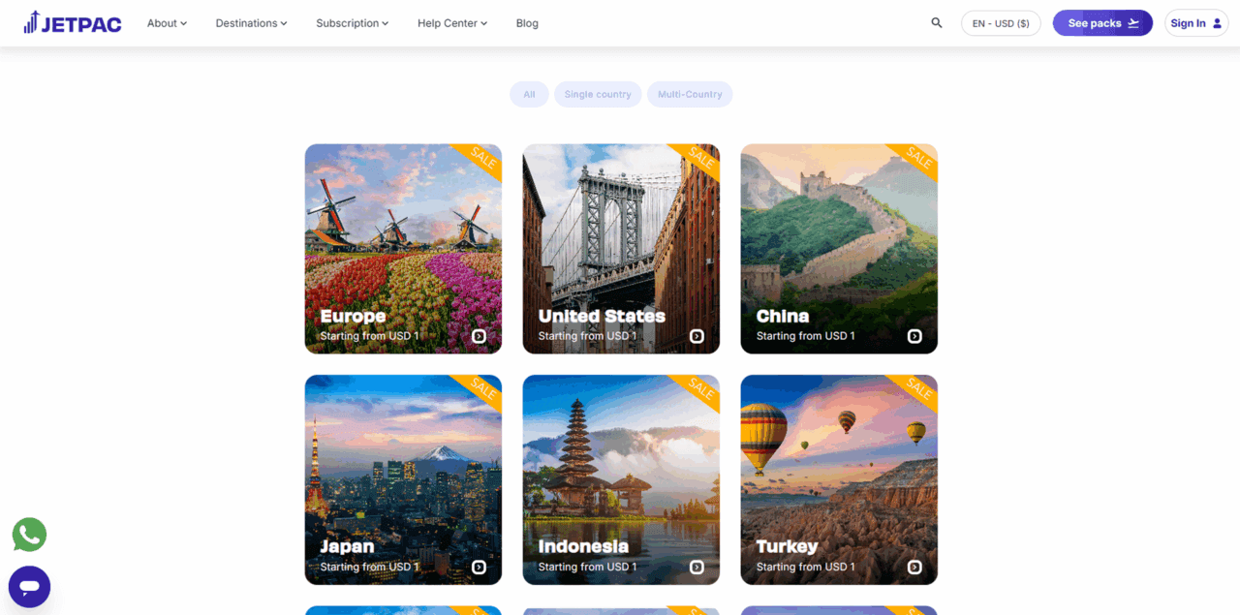
Task: Click arrow icon on China card
Action: point(914,336)
